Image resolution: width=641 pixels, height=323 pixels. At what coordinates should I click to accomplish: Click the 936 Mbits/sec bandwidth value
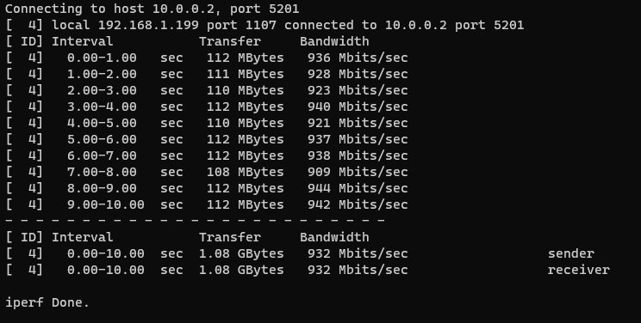point(358,58)
